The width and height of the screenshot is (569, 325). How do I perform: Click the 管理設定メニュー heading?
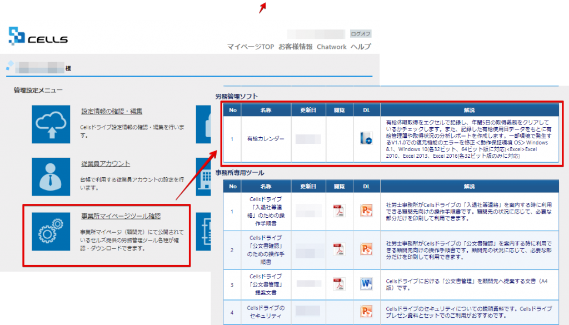click(x=38, y=90)
